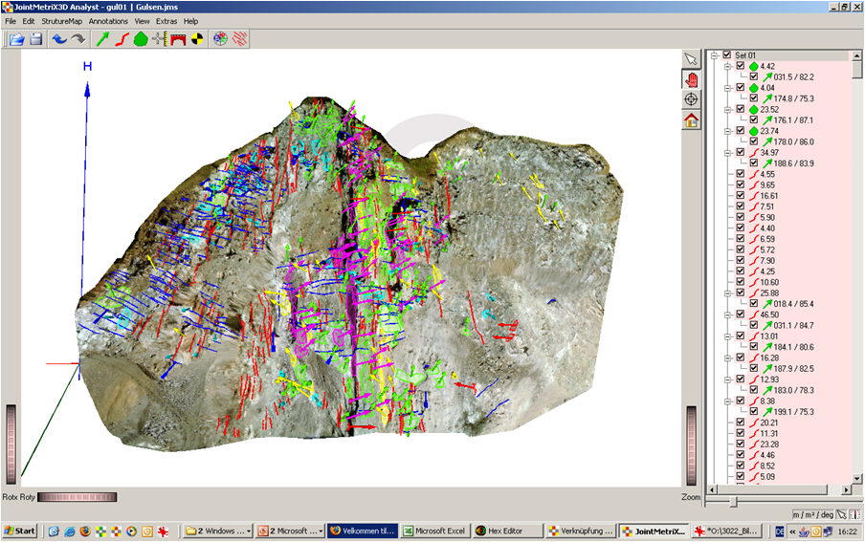Select the red joint trace tool
This screenshot has width=865, height=542.
pos(122,39)
